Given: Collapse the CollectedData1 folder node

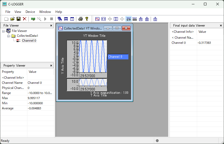Looking at the screenshot, I should [8, 36].
